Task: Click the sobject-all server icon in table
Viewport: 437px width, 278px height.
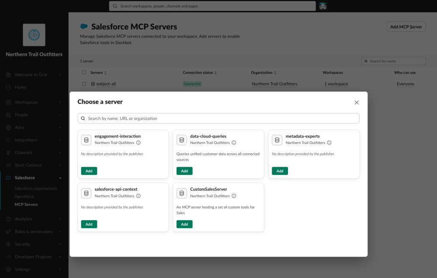Action: (93, 84)
